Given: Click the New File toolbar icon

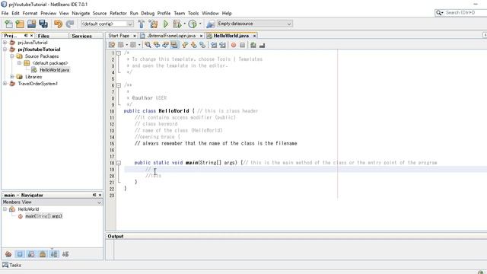Looking at the screenshot, I should click(8, 24).
